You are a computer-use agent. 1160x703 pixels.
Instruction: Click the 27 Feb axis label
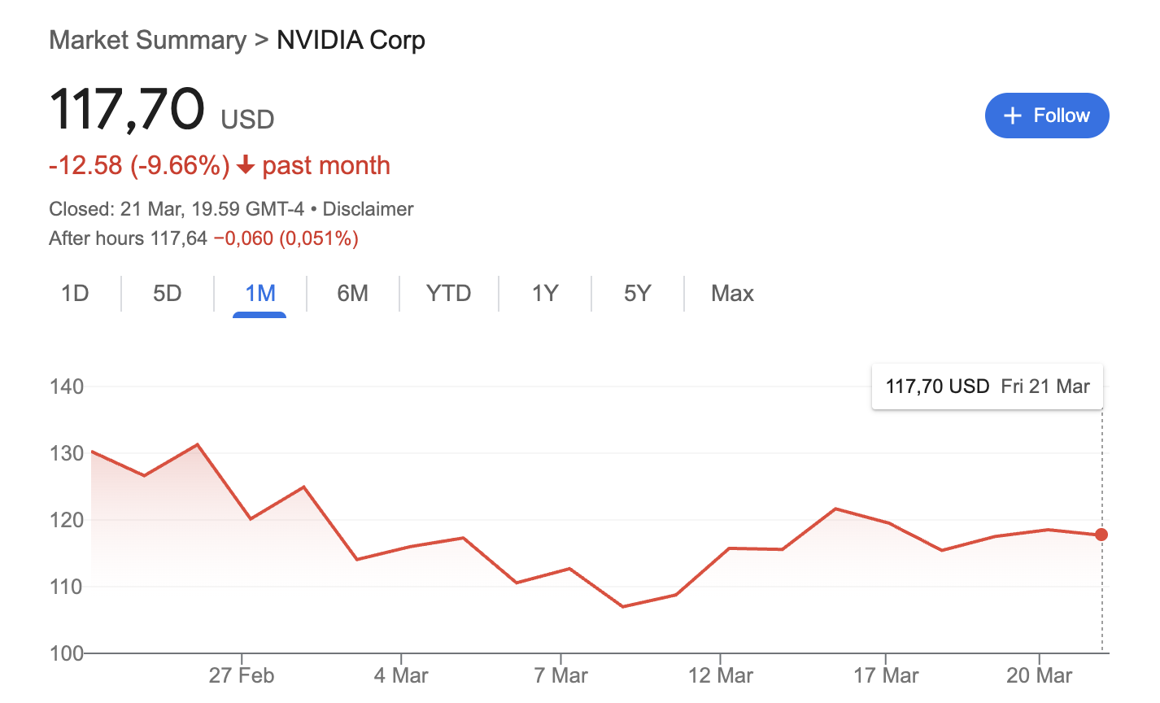[242, 675]
